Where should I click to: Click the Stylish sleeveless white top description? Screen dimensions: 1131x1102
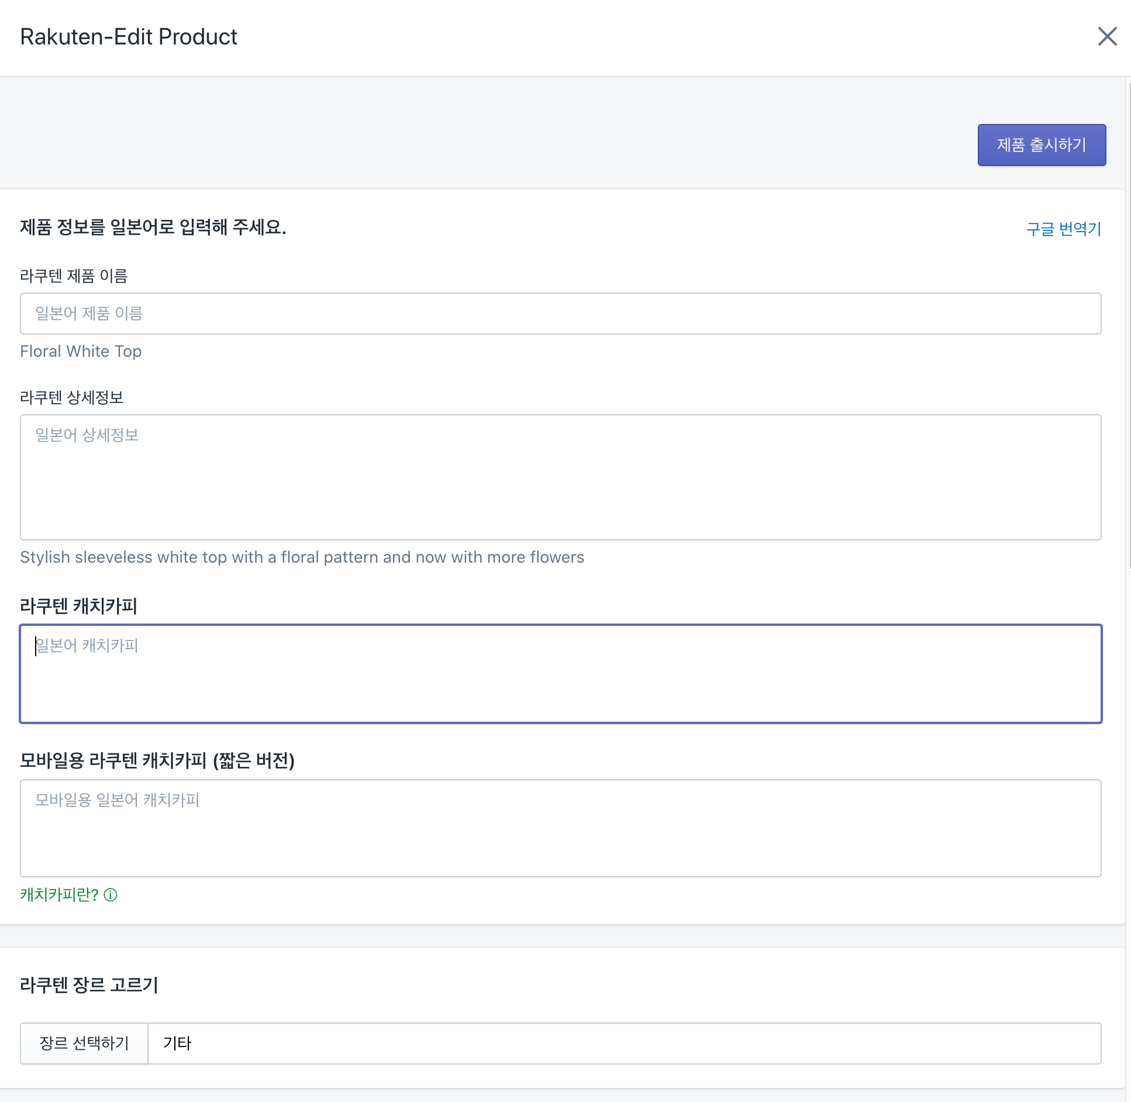coord(302,557)
